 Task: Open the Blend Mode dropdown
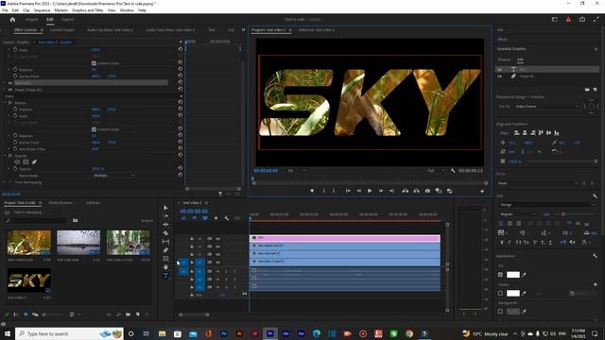[113, 176]
